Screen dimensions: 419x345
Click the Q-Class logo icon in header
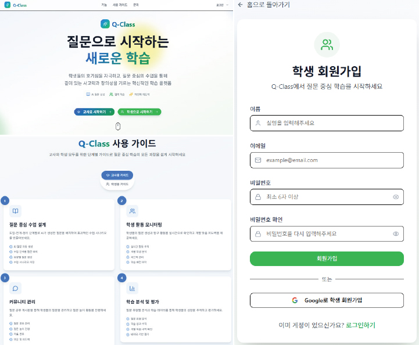tap(8, 5)
